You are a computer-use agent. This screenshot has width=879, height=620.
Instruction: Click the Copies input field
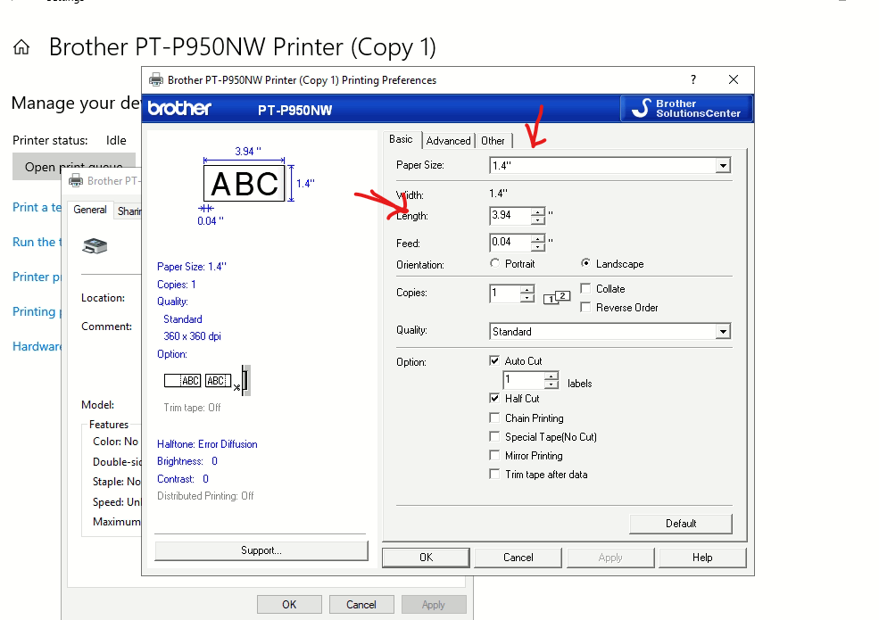click(505, 293)
